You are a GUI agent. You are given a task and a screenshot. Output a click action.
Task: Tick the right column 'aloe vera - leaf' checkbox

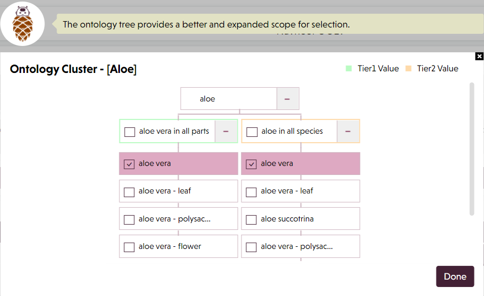tap(252, 192)
